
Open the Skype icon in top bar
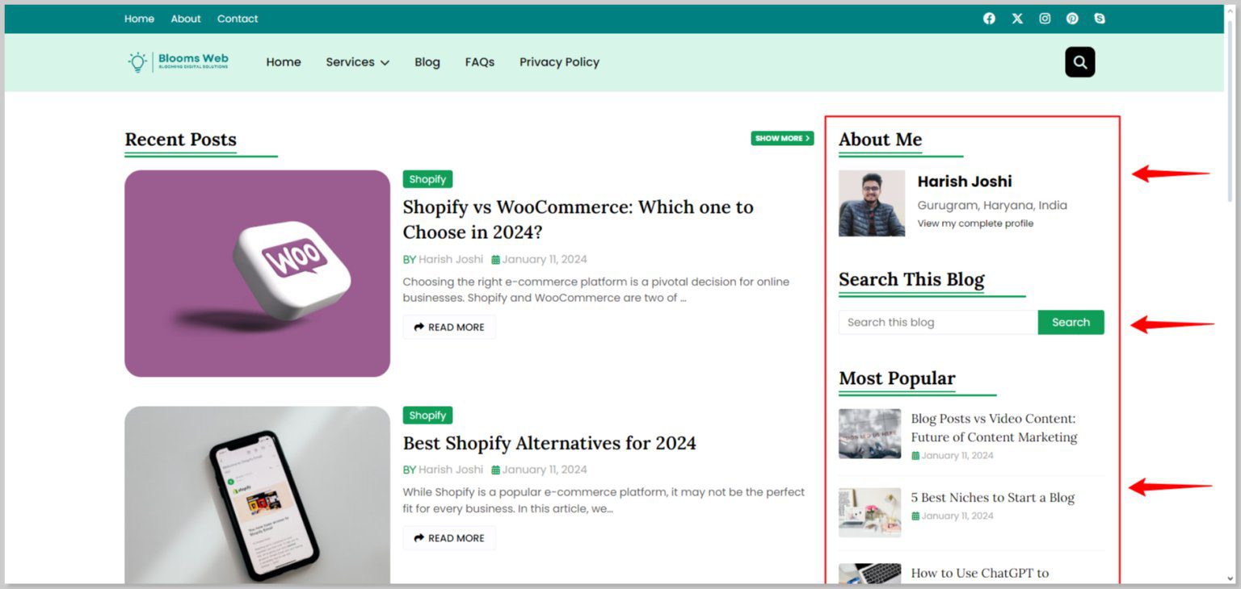pos(1100,18)
